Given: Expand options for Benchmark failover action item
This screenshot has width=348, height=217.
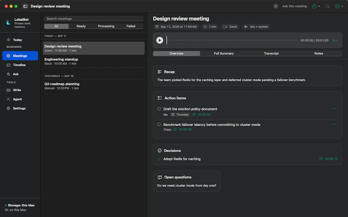Looking at the screenshot, I should (x=333, y=124).
